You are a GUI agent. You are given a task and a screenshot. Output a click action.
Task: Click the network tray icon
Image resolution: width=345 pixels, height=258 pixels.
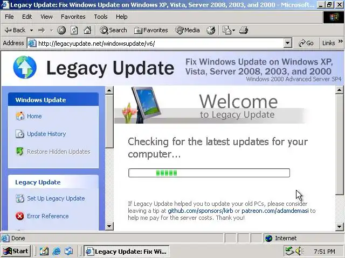pos(289,251)
